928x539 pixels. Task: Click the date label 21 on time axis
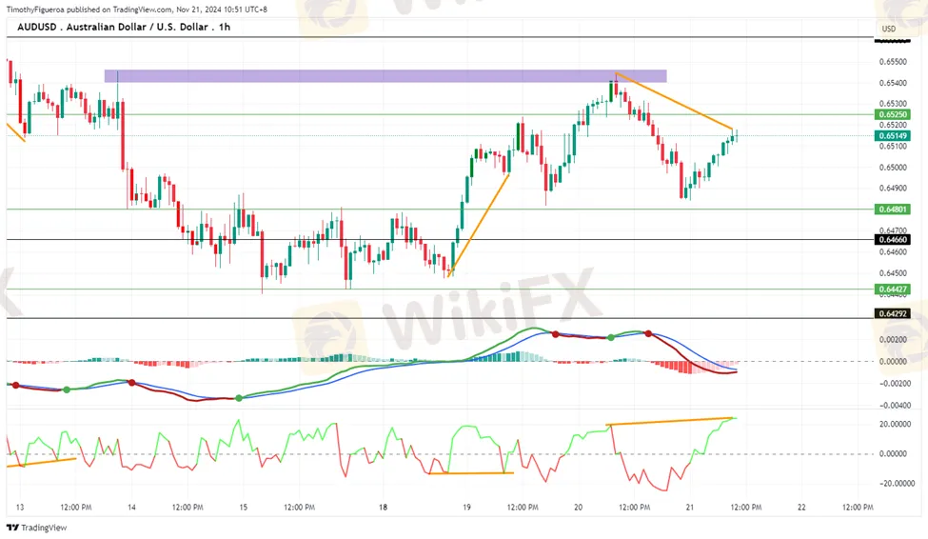click(689, 508)
